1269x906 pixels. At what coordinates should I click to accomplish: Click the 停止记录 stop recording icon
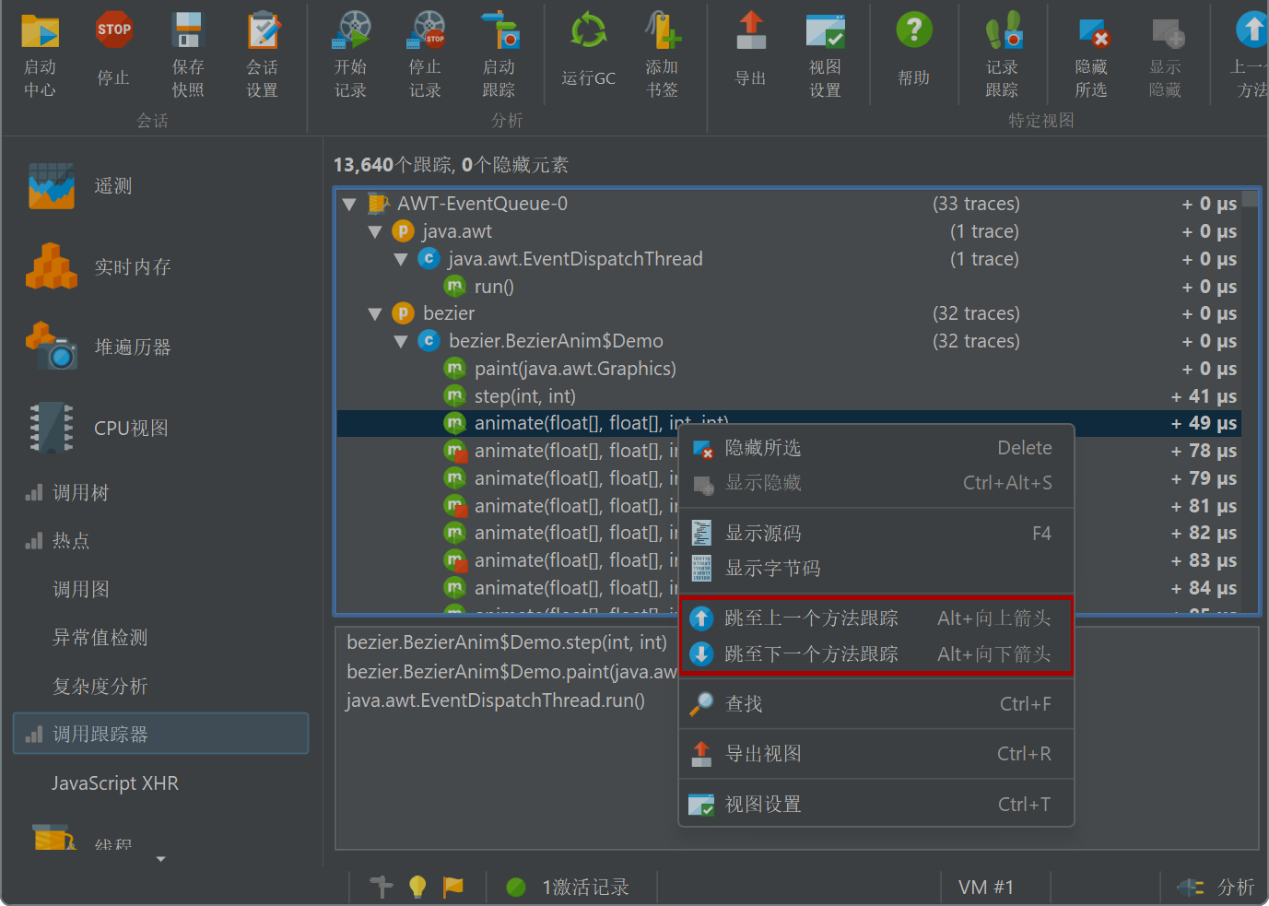[x=426, y=32]
